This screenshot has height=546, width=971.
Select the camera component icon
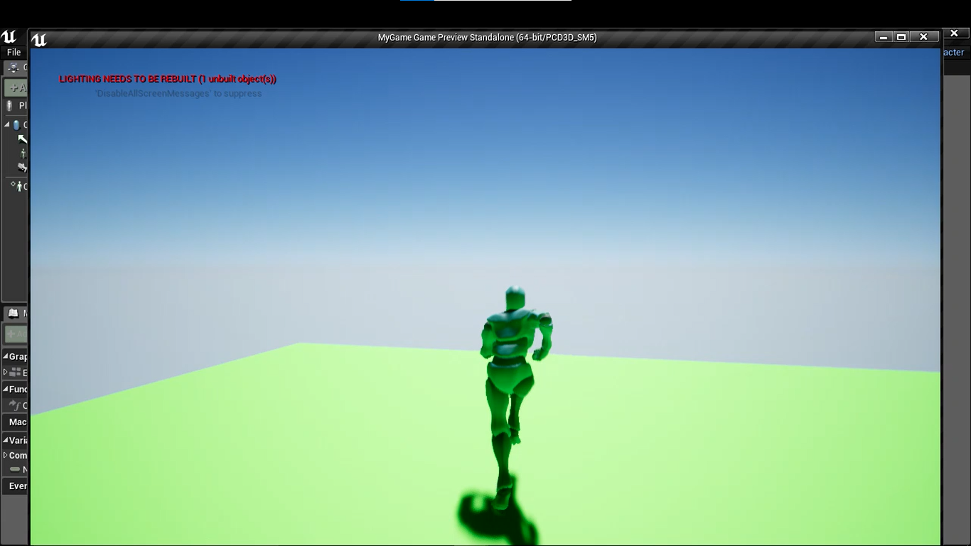click(x=23, y=168)
